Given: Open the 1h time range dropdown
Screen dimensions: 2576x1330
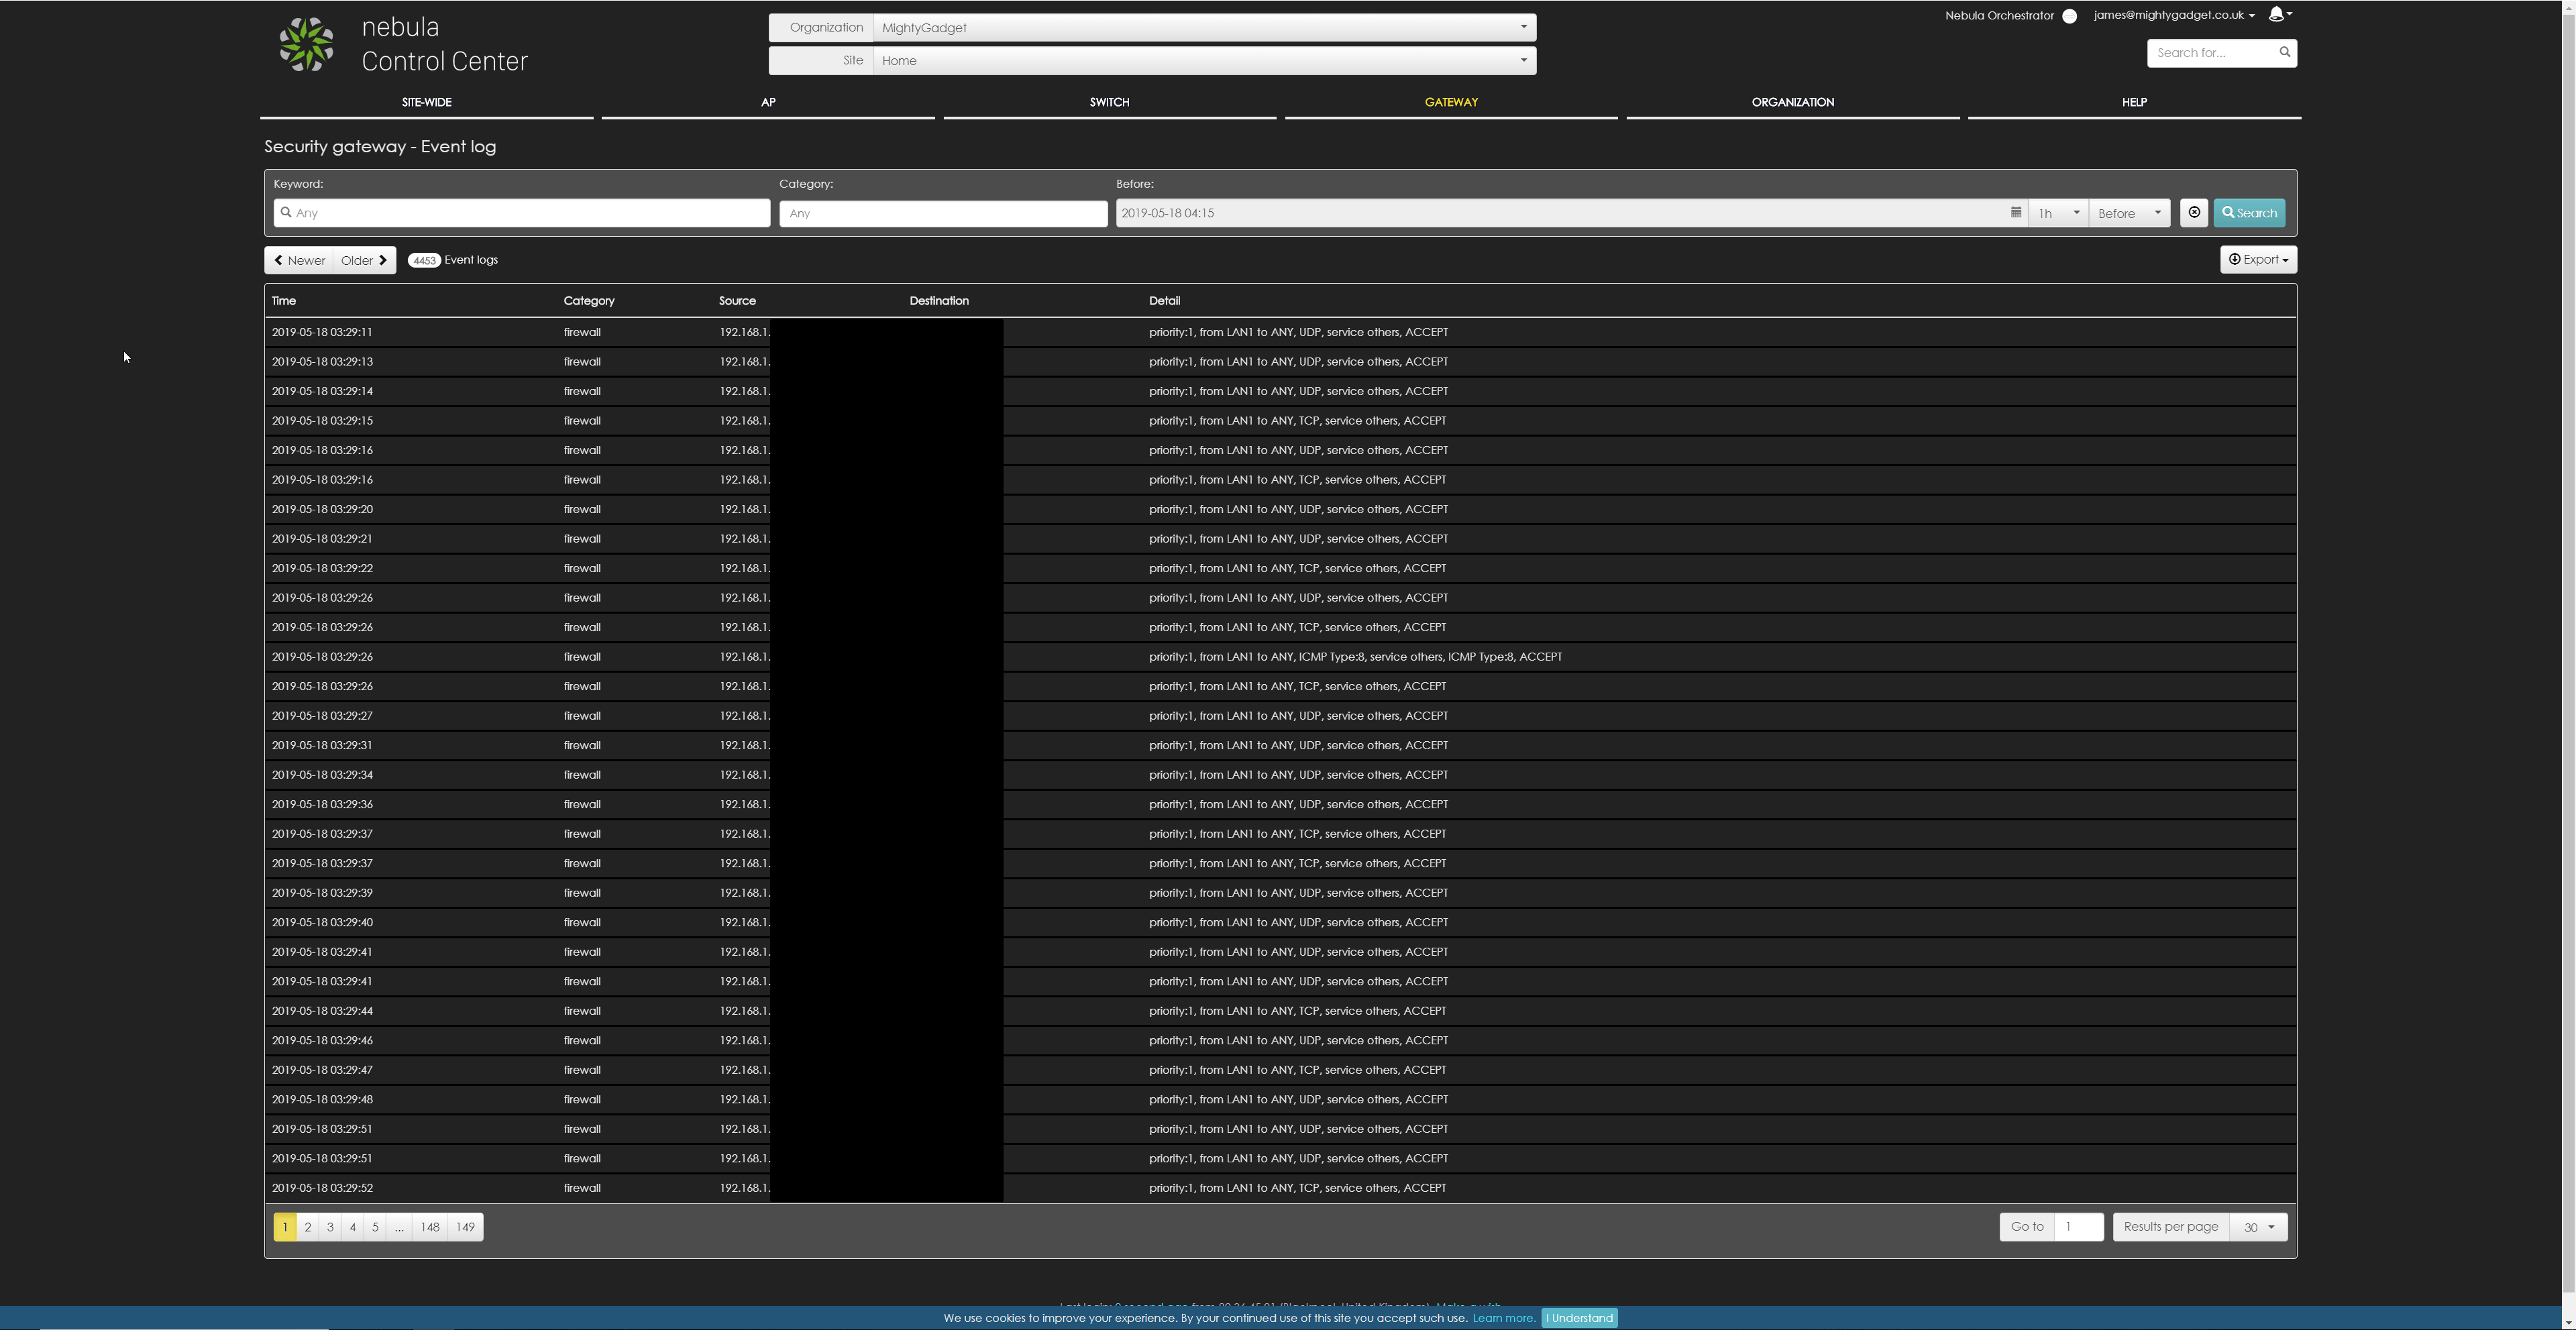Looking at the screenshot, I should tap(2058, 213).
